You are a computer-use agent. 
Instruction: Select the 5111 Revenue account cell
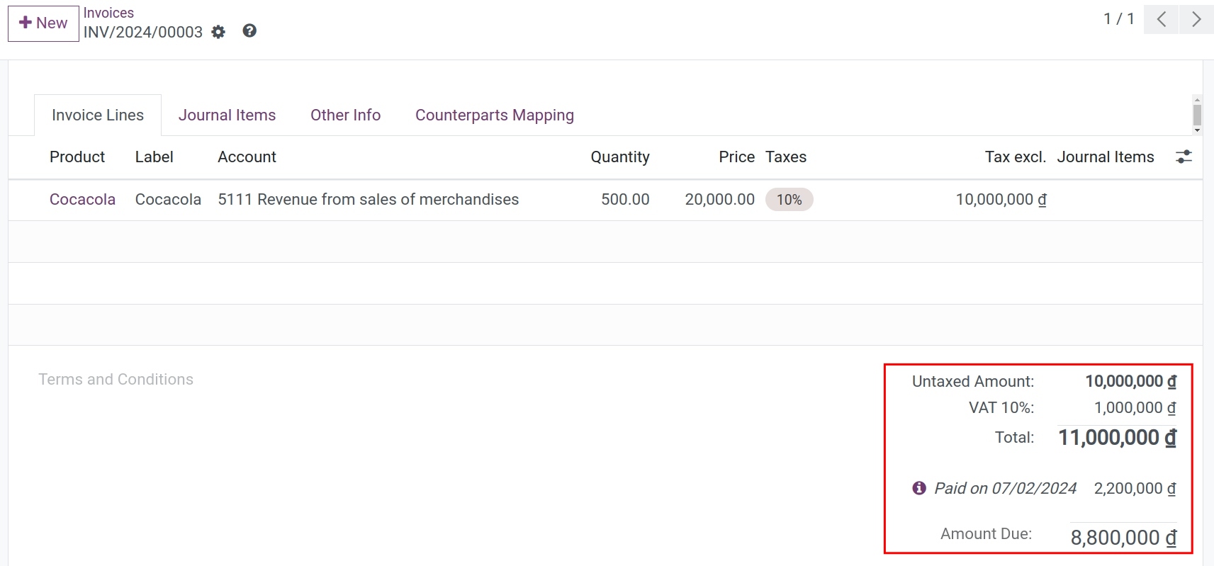369,200
